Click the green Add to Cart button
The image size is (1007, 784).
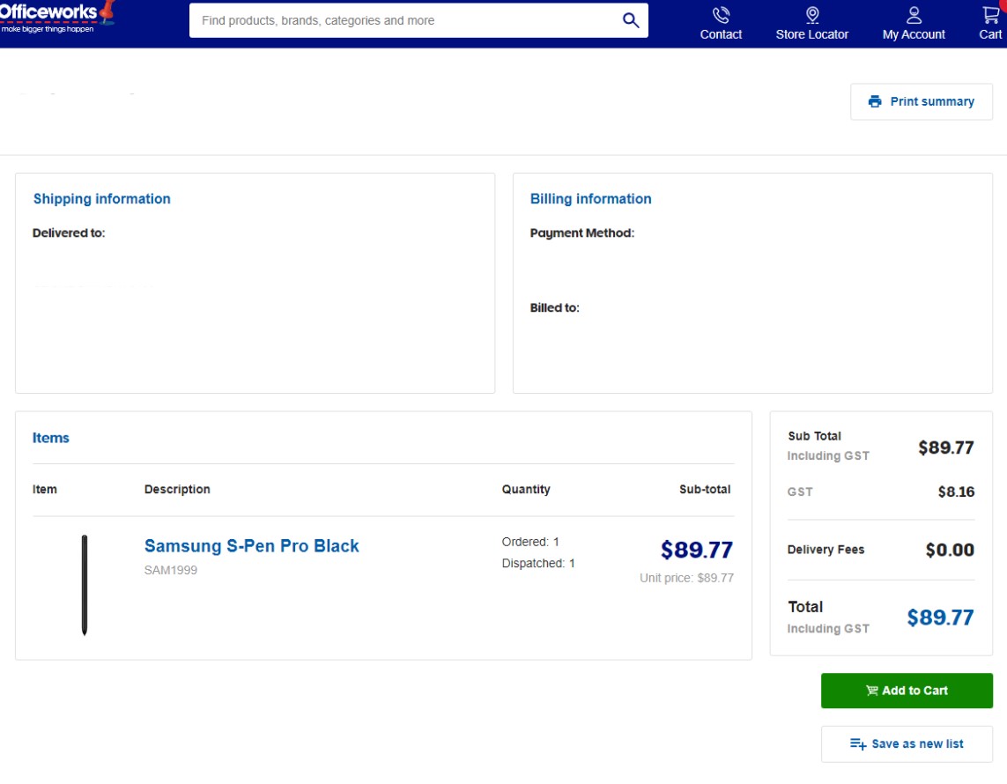pyautogui.click(x=907, y=691)
